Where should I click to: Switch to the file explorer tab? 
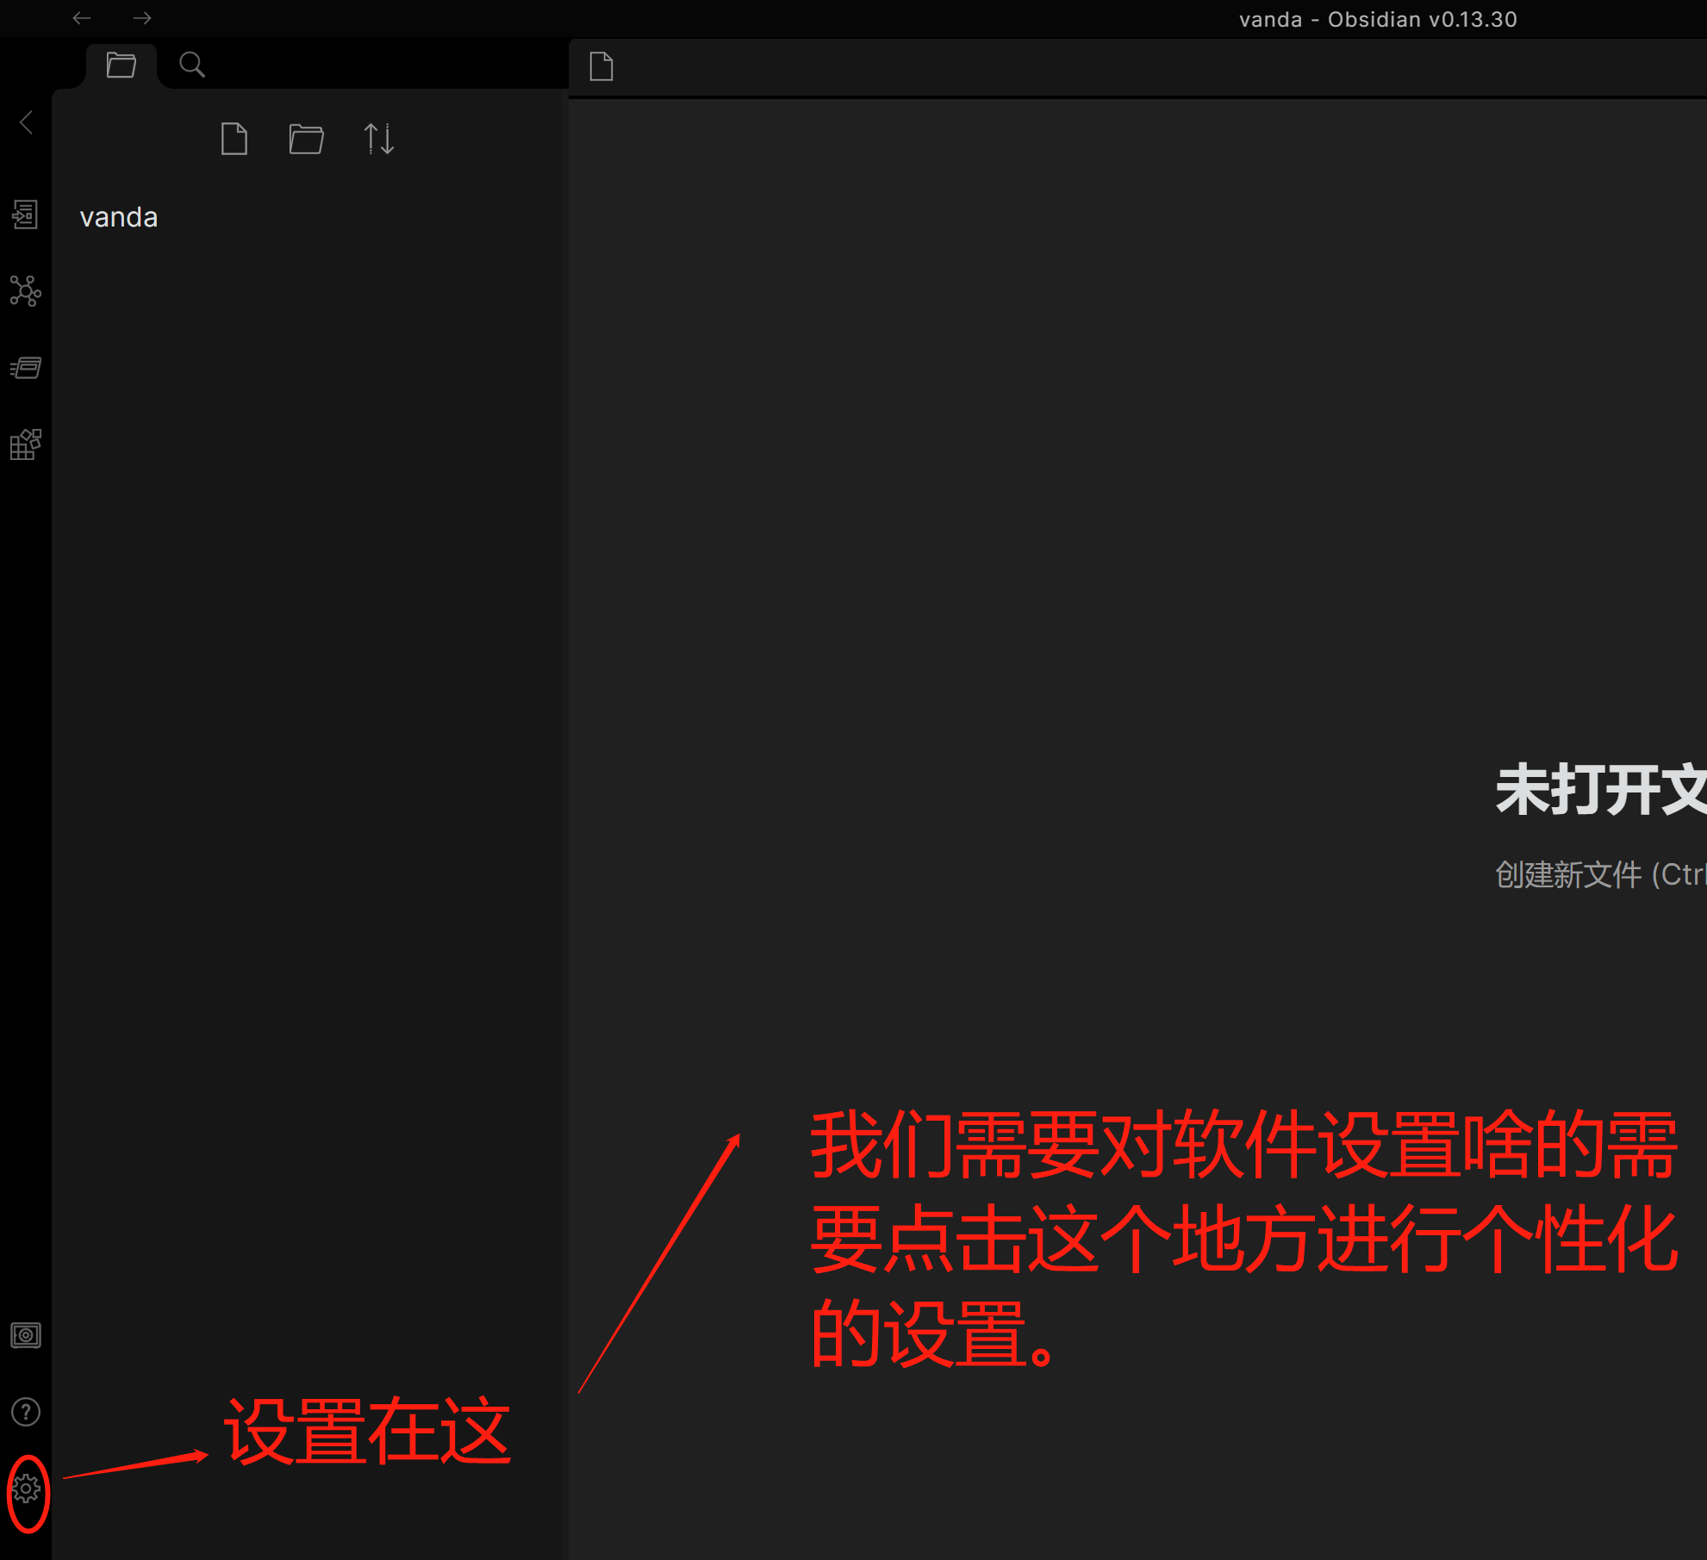click(121, 65)
